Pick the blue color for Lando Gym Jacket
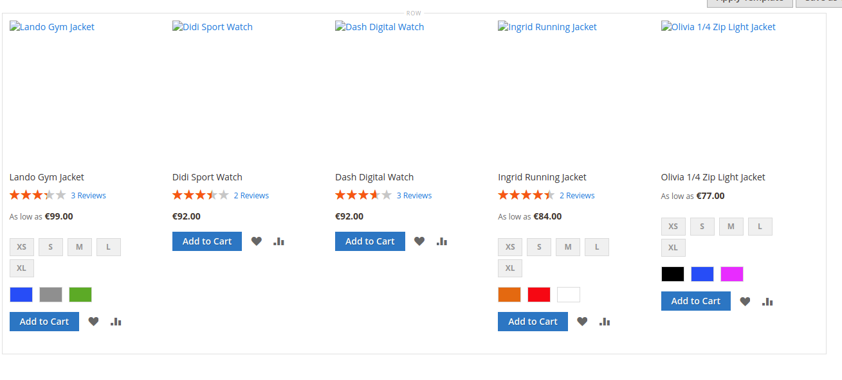Image resolution: width=842 pixels, height=380 pixels. click(x=21, y=294)
